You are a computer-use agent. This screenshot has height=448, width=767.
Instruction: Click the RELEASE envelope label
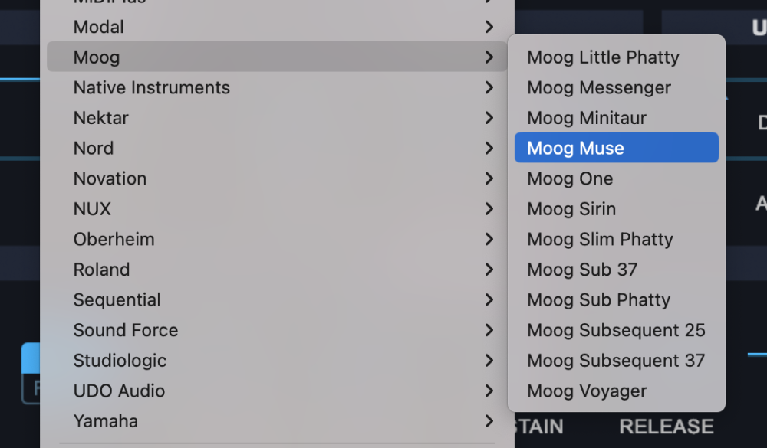pyautogui.click(x=666, y=427)
